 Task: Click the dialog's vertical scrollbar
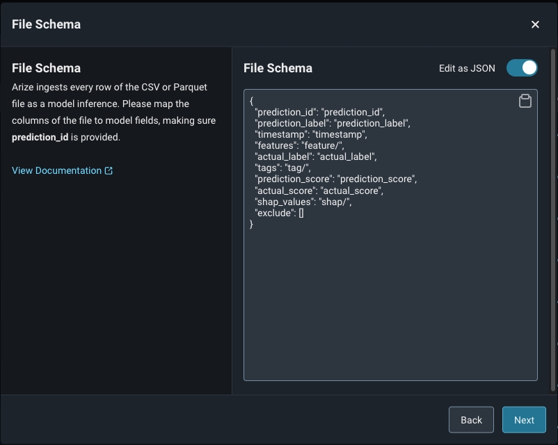554,209
